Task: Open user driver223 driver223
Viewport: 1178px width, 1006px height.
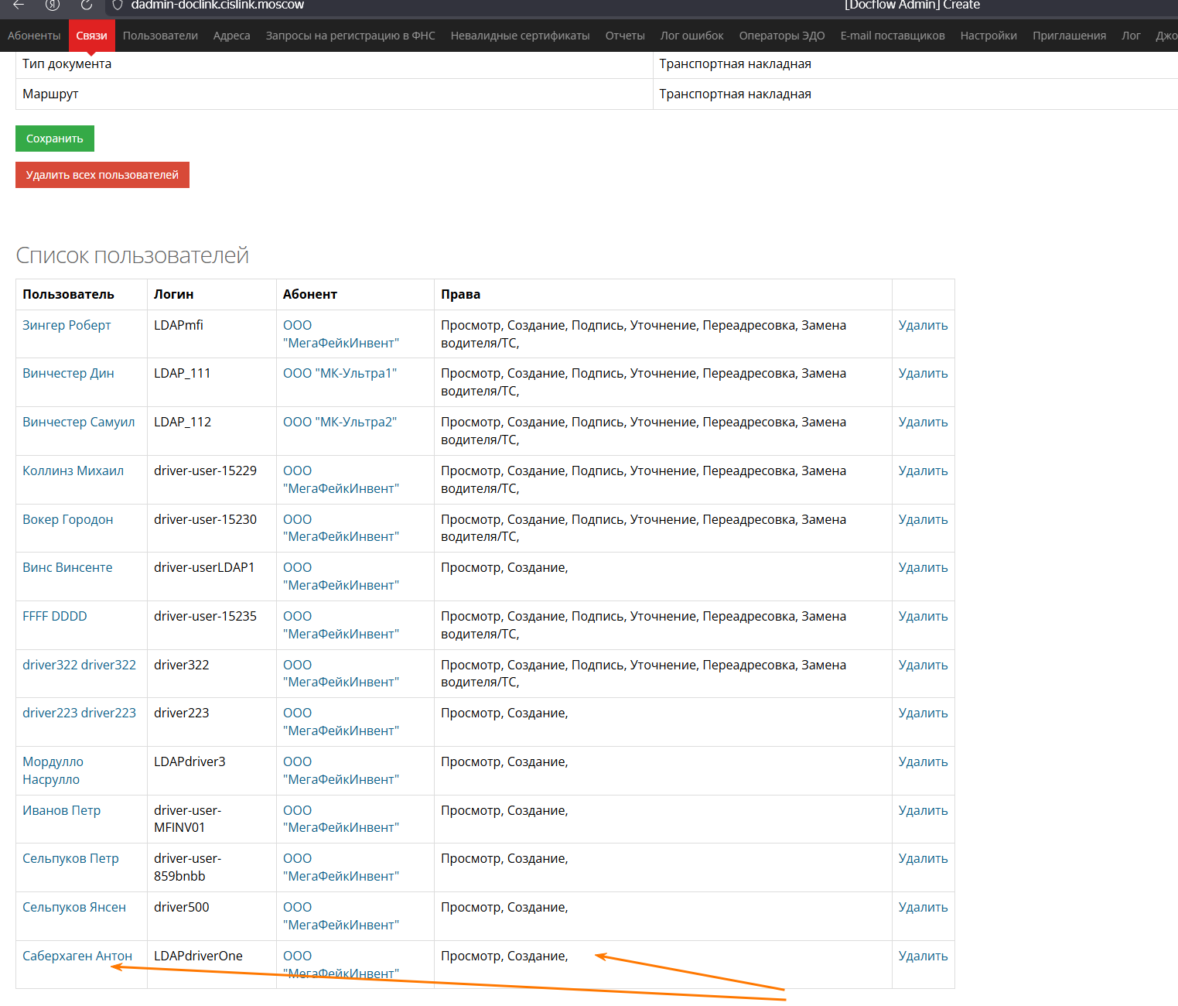Action: click(x=79, y=713)
